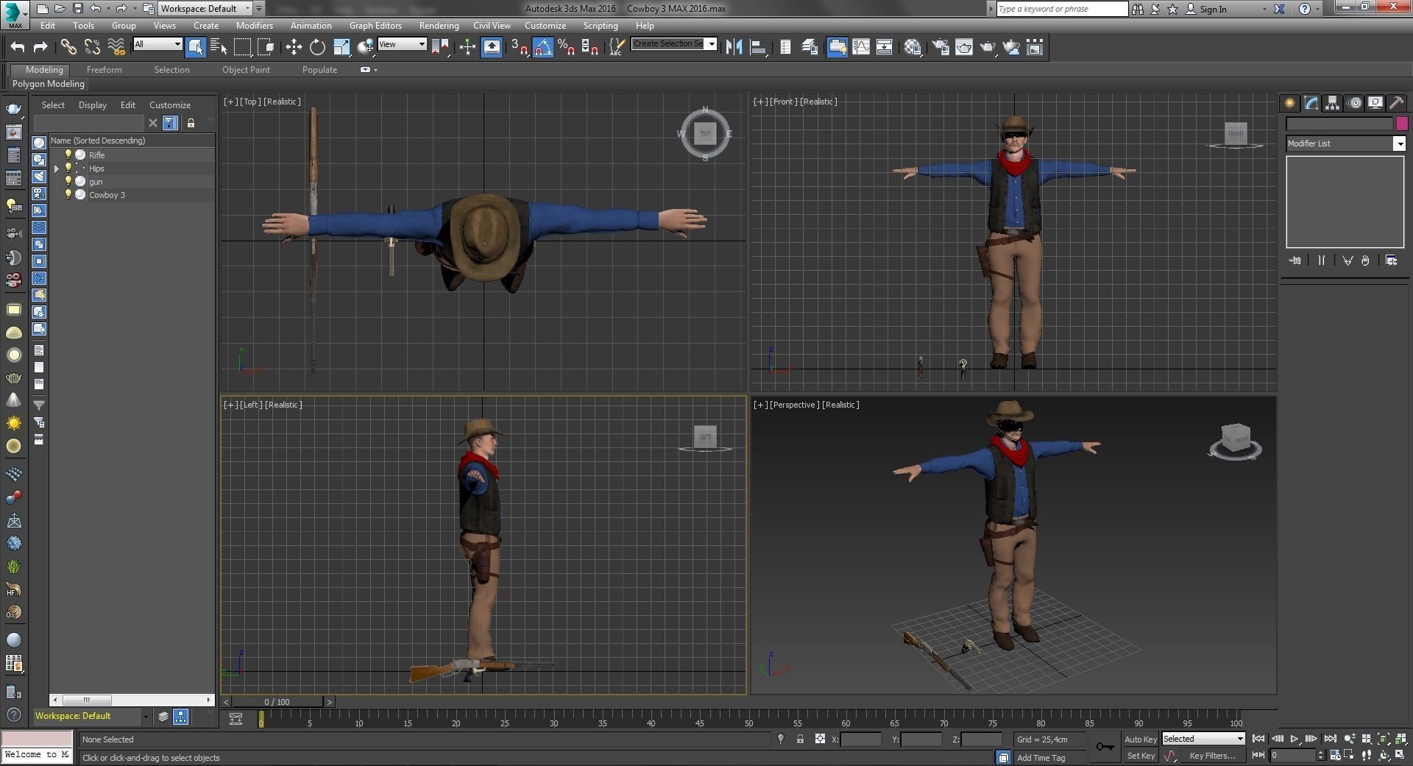Viewport: 1413px width, 766px height.
Task: Click the Align tool icon
Action: tap(758, 47)
